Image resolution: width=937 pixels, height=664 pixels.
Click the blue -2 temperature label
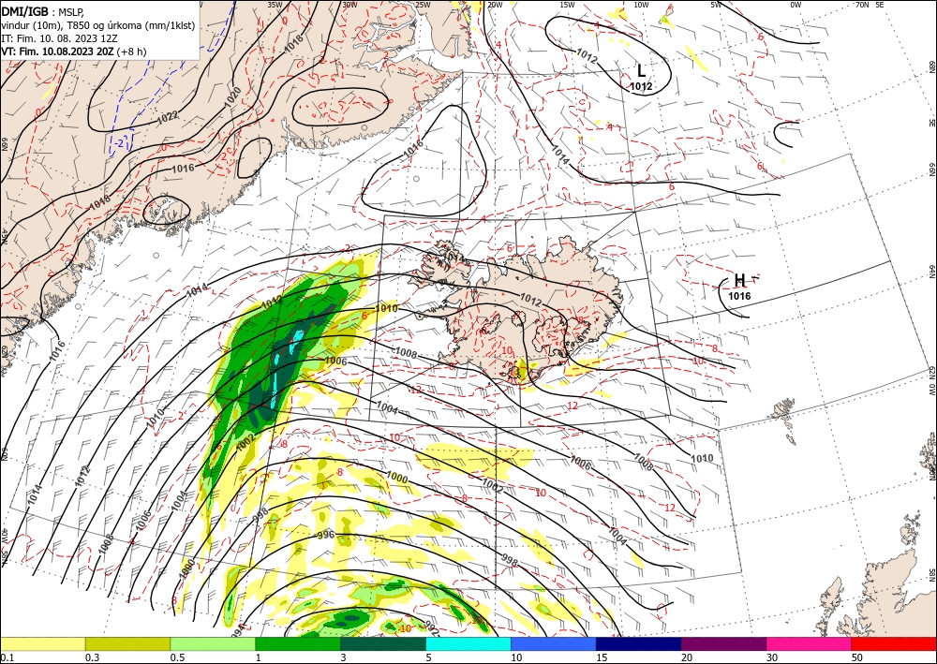(x=120, y=143)
